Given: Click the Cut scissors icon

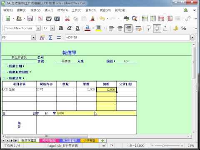Looking at the screenshot, I should [x=67, y=18].
